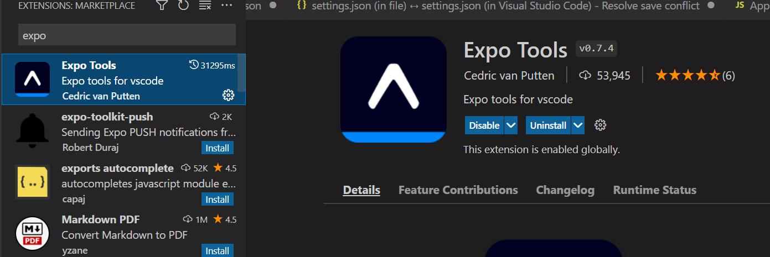Click the 1M downloads of Markdown PDF
This screenshot has height=257, width=770.
click(x=195, y=219)
